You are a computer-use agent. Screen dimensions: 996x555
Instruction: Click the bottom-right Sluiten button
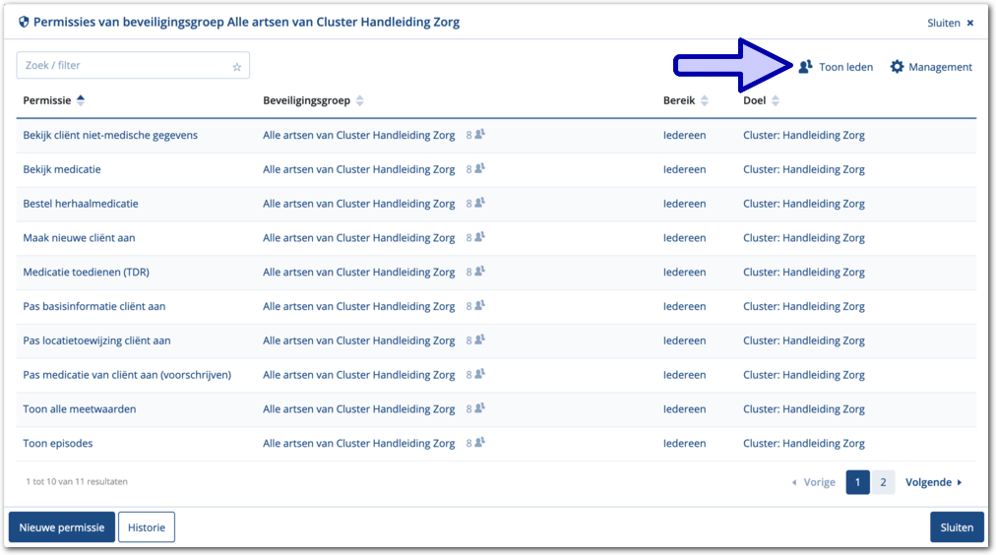(956, 527)
